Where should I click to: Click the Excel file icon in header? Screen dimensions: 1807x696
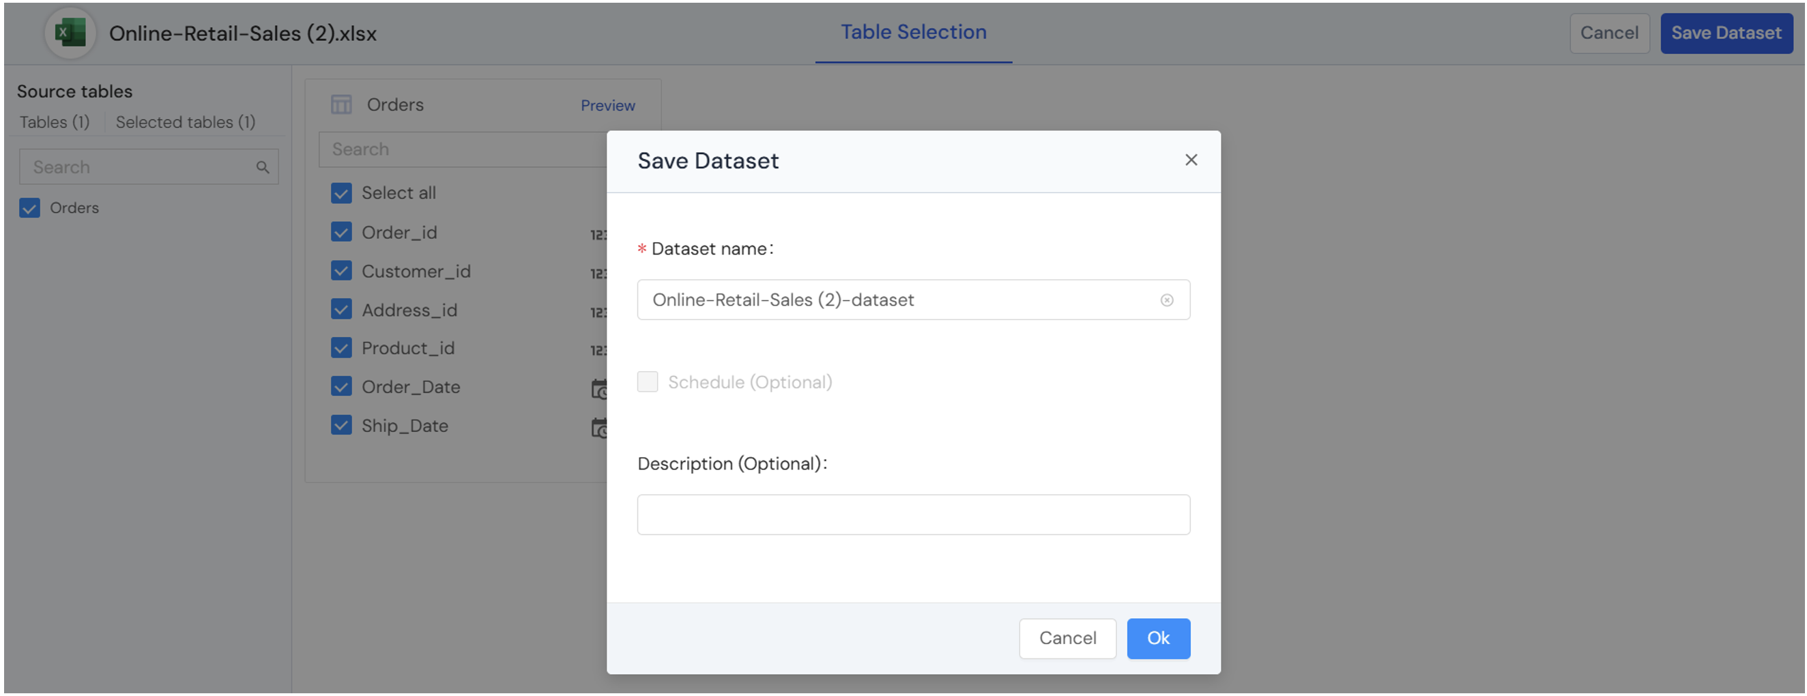tap(70, 33)
